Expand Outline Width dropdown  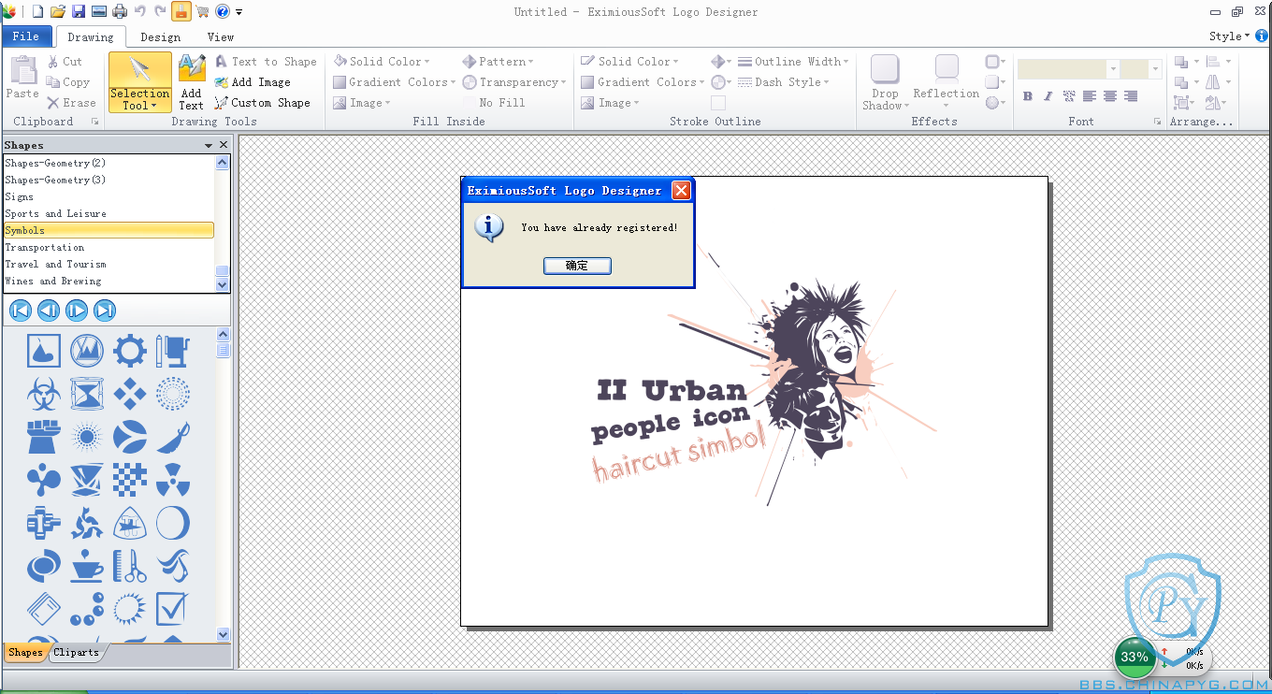click(793, 62)
